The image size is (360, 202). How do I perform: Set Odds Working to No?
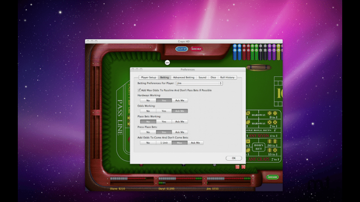pos(148,111)
